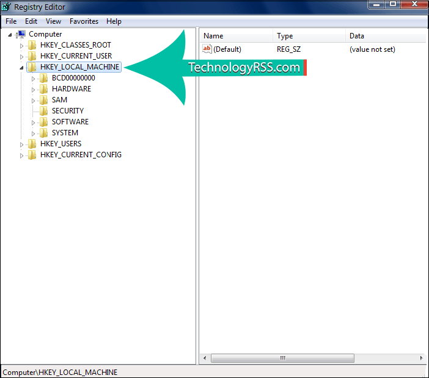Click the (Default) string value icon
The width and height of the screenshot is (429, 378).
(207, 49)
